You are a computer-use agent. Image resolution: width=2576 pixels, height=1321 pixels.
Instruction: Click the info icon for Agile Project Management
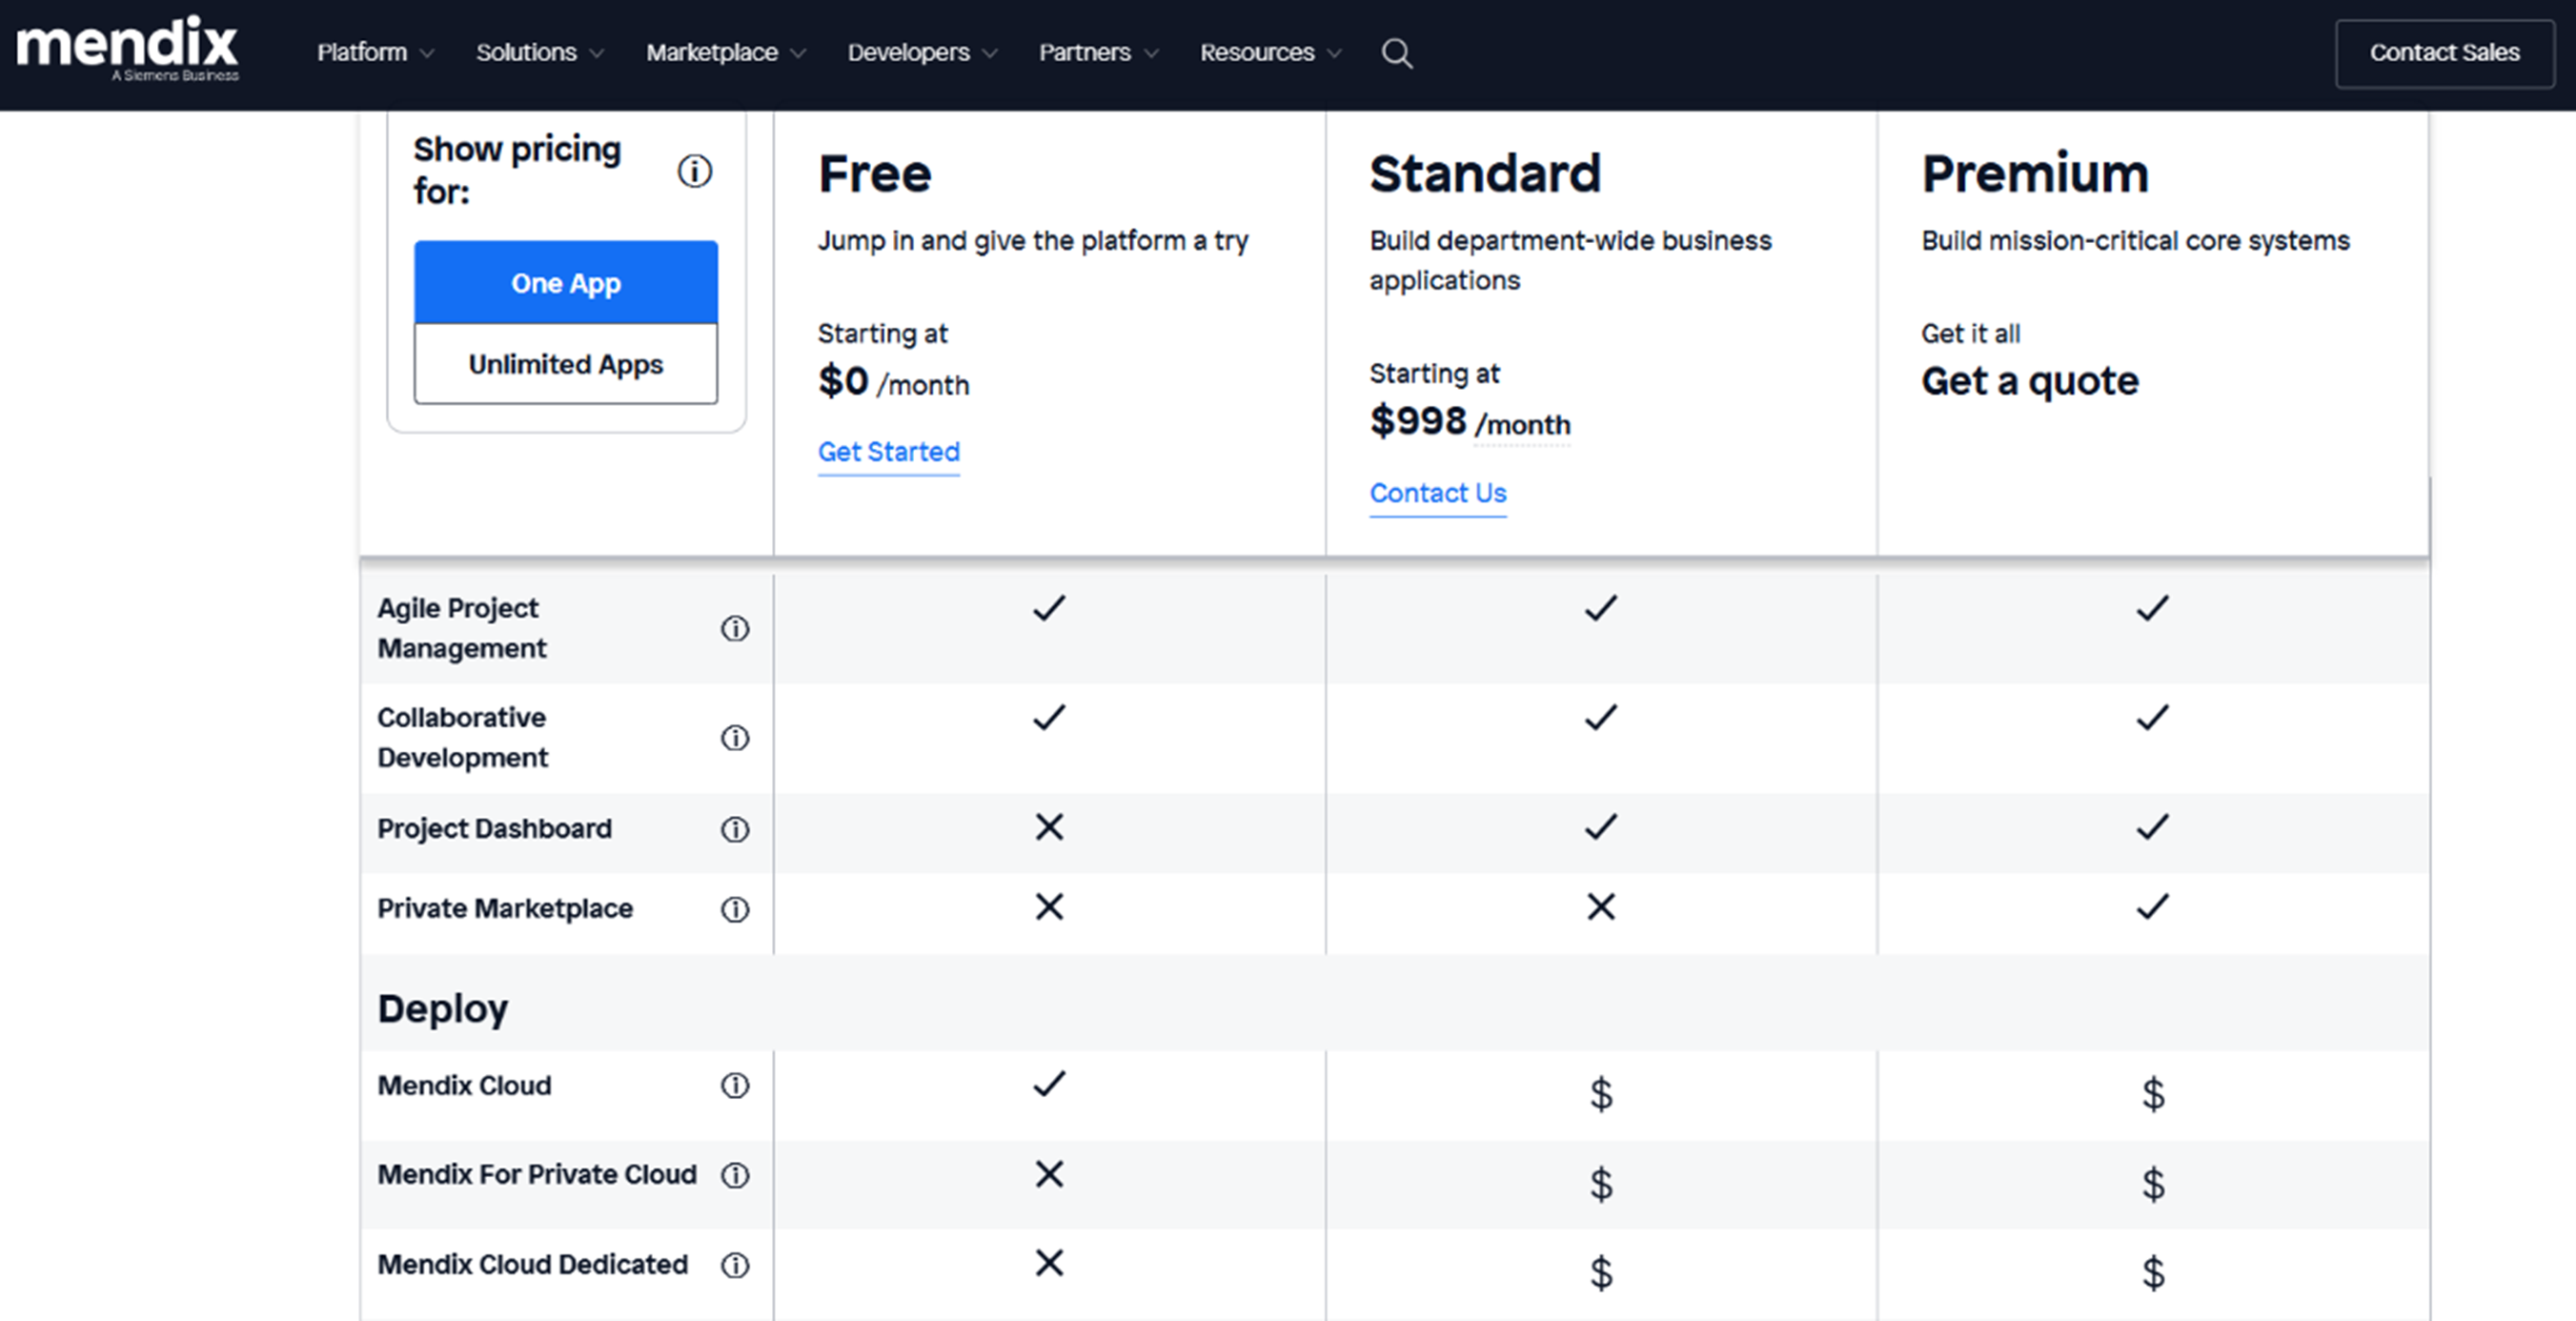pos(735,628)
